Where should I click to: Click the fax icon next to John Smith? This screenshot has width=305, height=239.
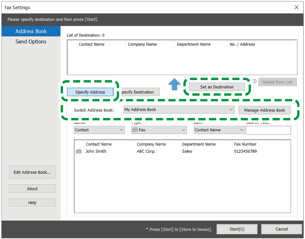tap(79, 151)
